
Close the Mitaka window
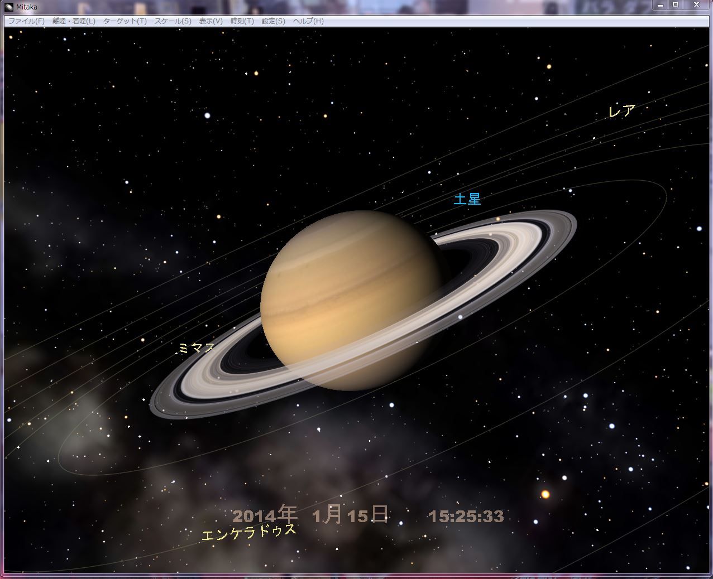(696, 4)
